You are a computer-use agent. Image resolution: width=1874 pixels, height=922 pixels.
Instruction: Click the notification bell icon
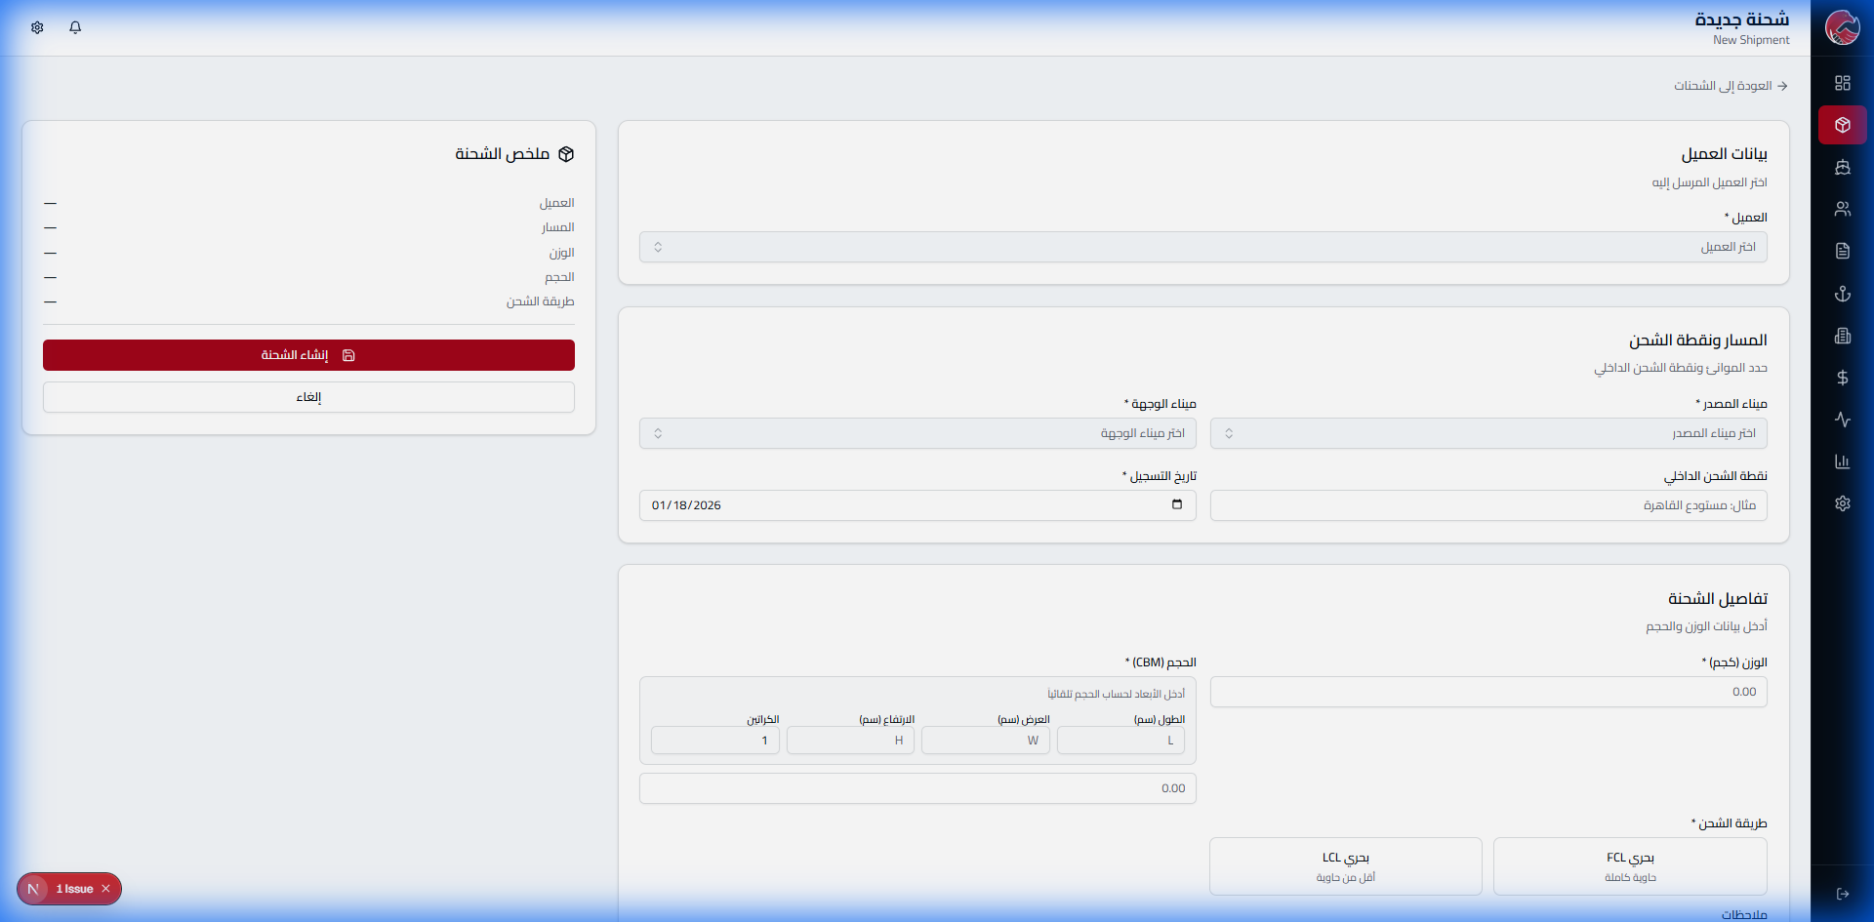[x=75, y=27]
